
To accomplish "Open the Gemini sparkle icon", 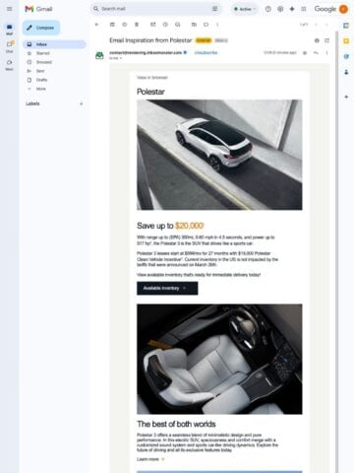I will click(x=292, y=9).
